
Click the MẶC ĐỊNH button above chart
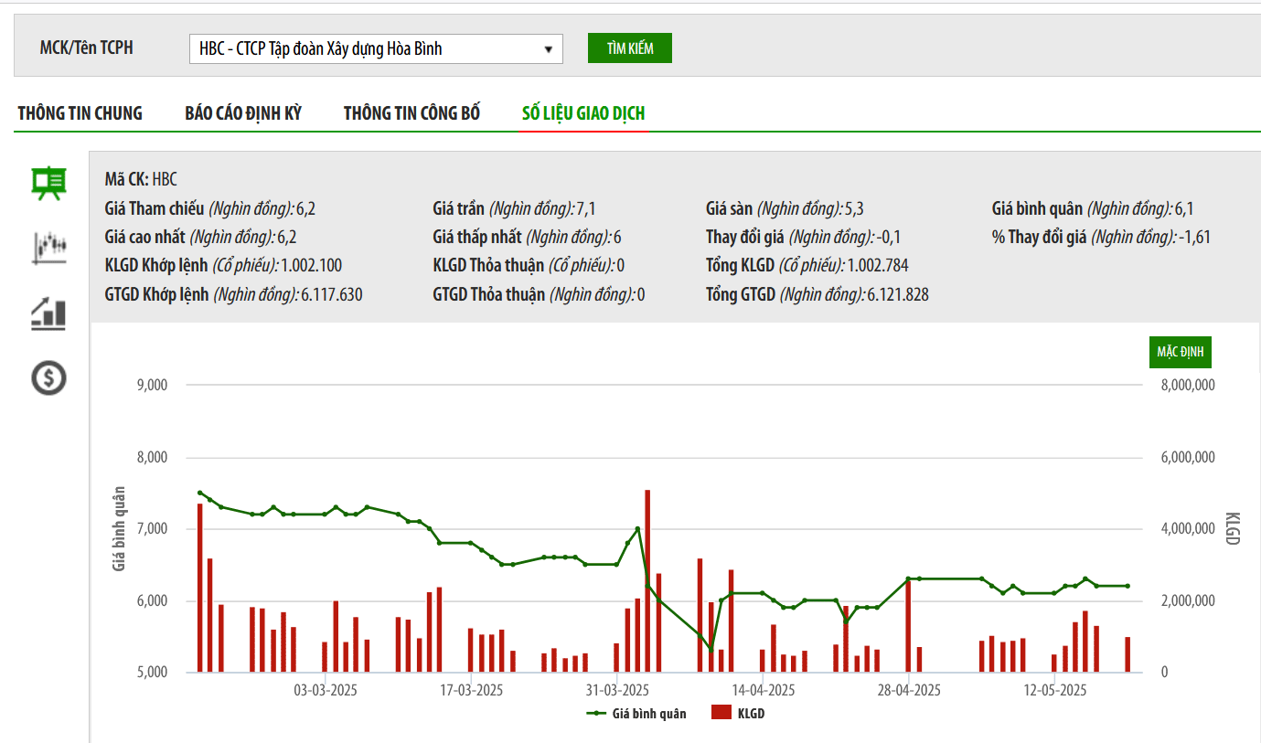pos(1180,353)
